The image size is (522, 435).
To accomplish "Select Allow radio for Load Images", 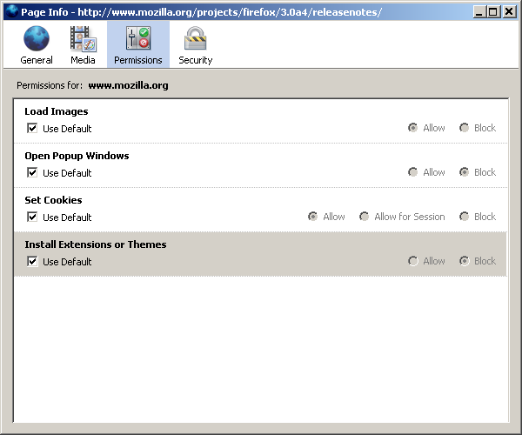I will click(412, 128).
